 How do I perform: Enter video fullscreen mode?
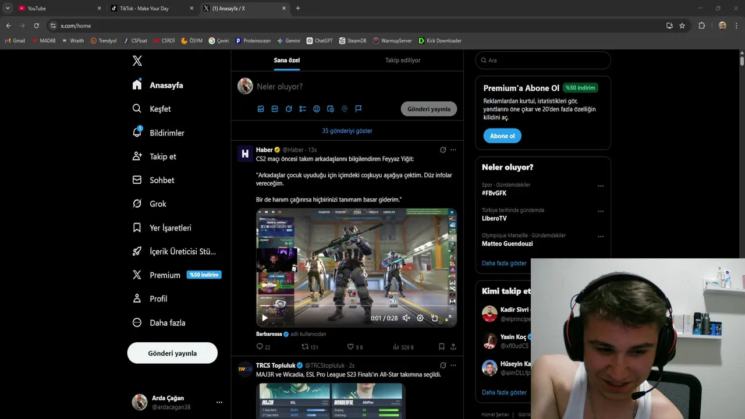448,318
